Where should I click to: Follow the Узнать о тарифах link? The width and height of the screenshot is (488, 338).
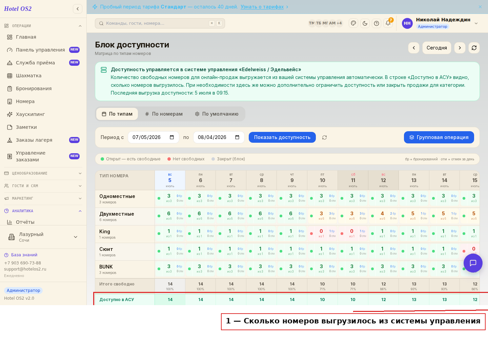(262, 7)
